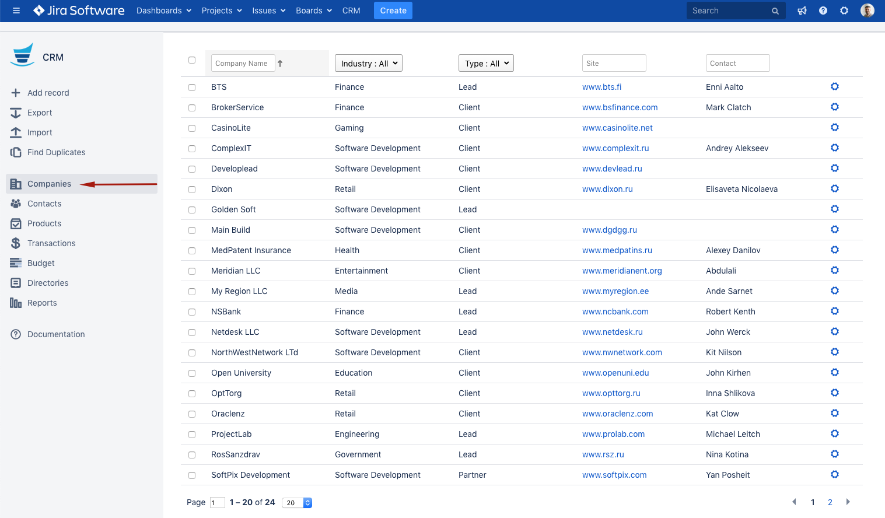Open the gear actions icon for BTS row
Screen dimensions: 885x518
point(835,86)
